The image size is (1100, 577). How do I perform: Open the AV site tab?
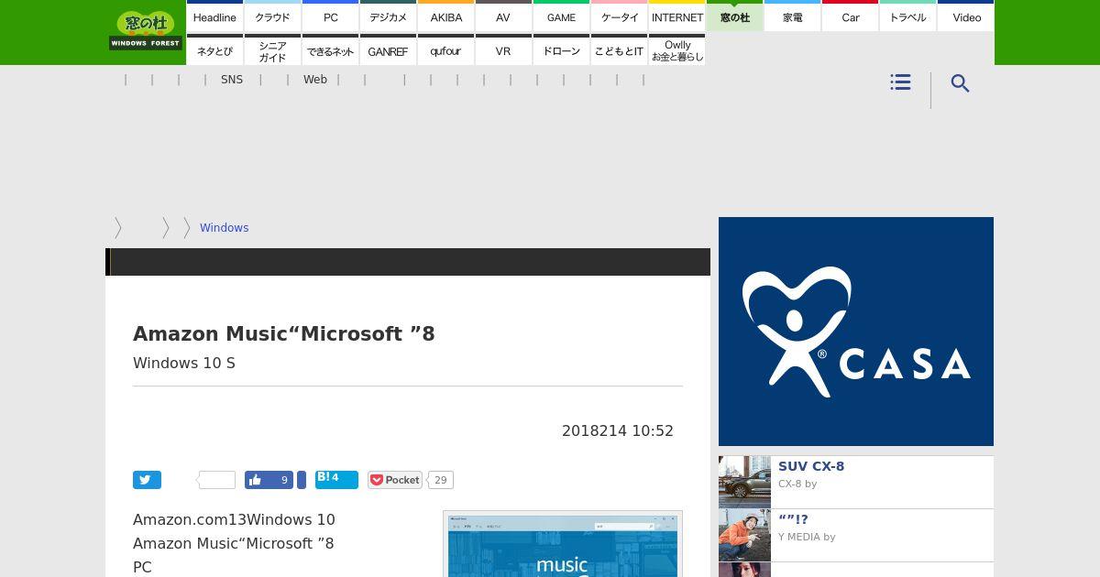[x=503, y=17]
